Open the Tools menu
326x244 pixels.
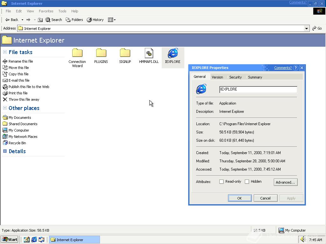[x=62, y=11]
